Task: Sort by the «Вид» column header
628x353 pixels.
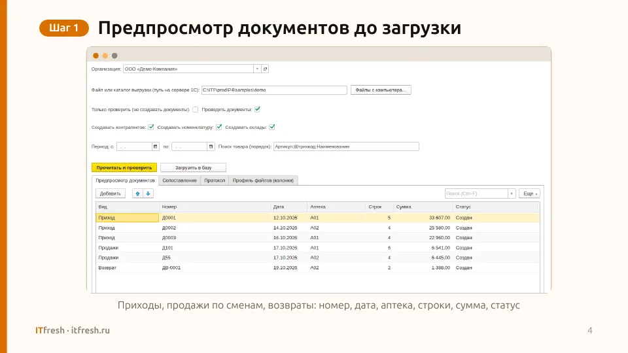Action: (x=128, y=207)
